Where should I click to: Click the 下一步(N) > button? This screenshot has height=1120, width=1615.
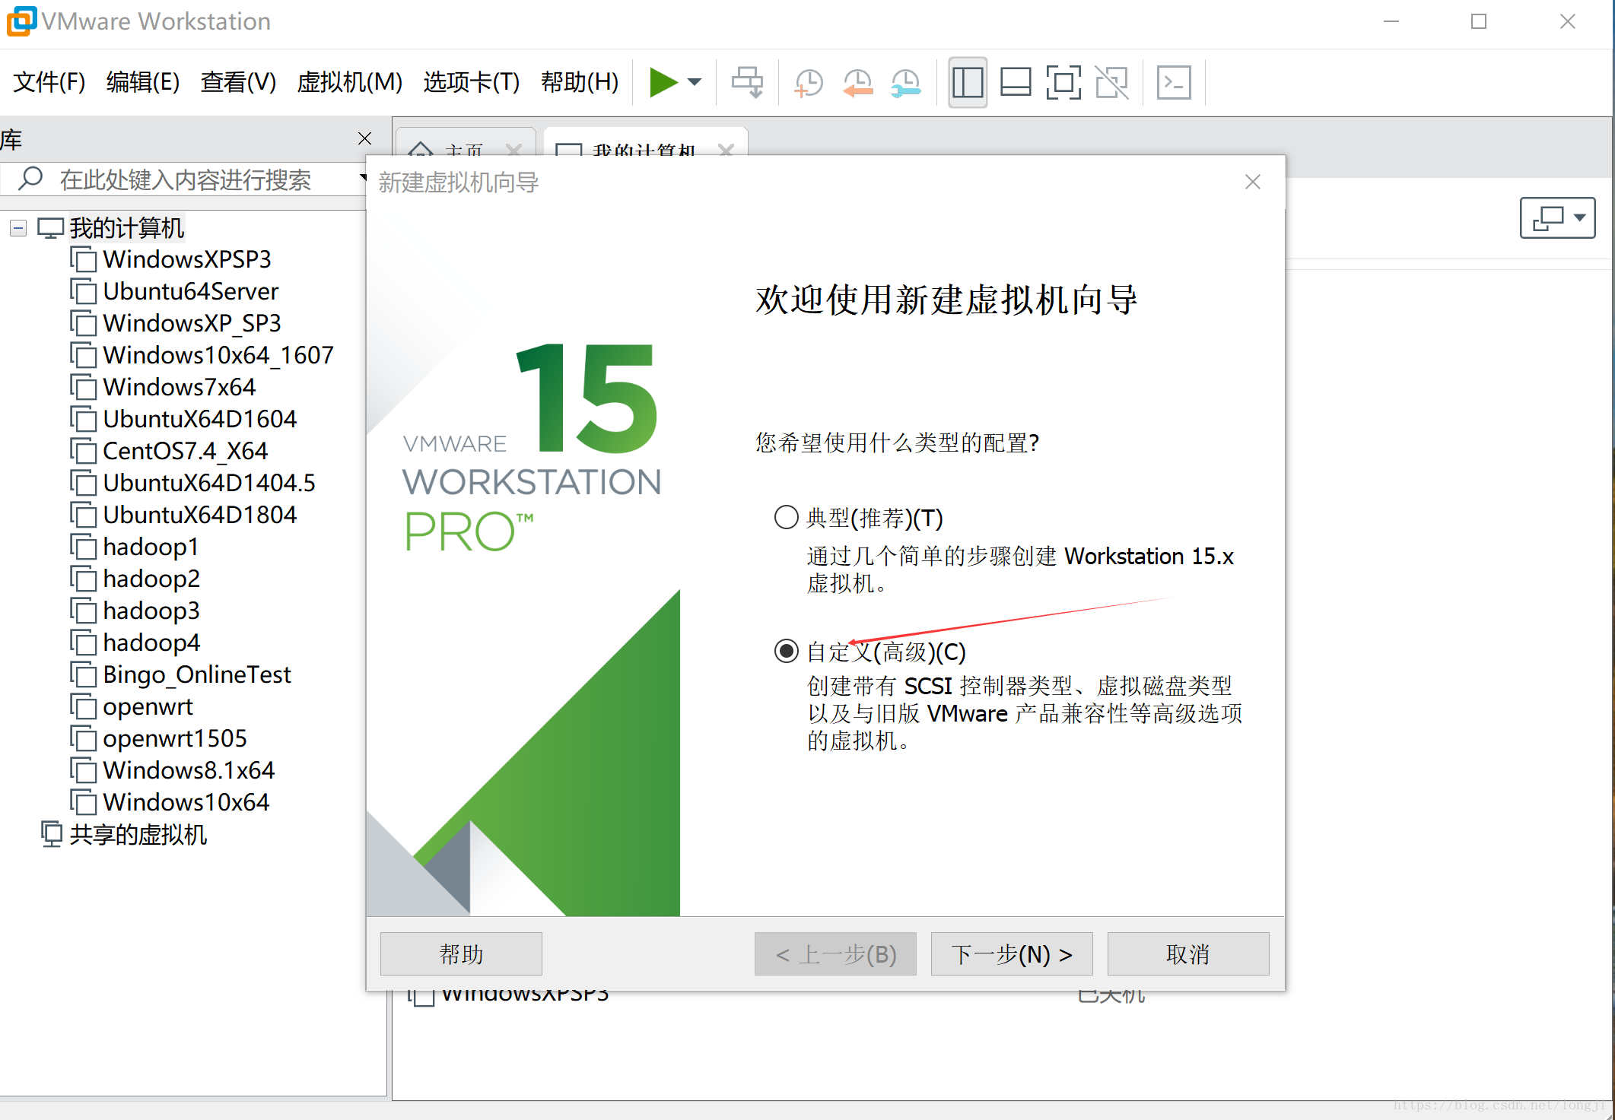1012,953
